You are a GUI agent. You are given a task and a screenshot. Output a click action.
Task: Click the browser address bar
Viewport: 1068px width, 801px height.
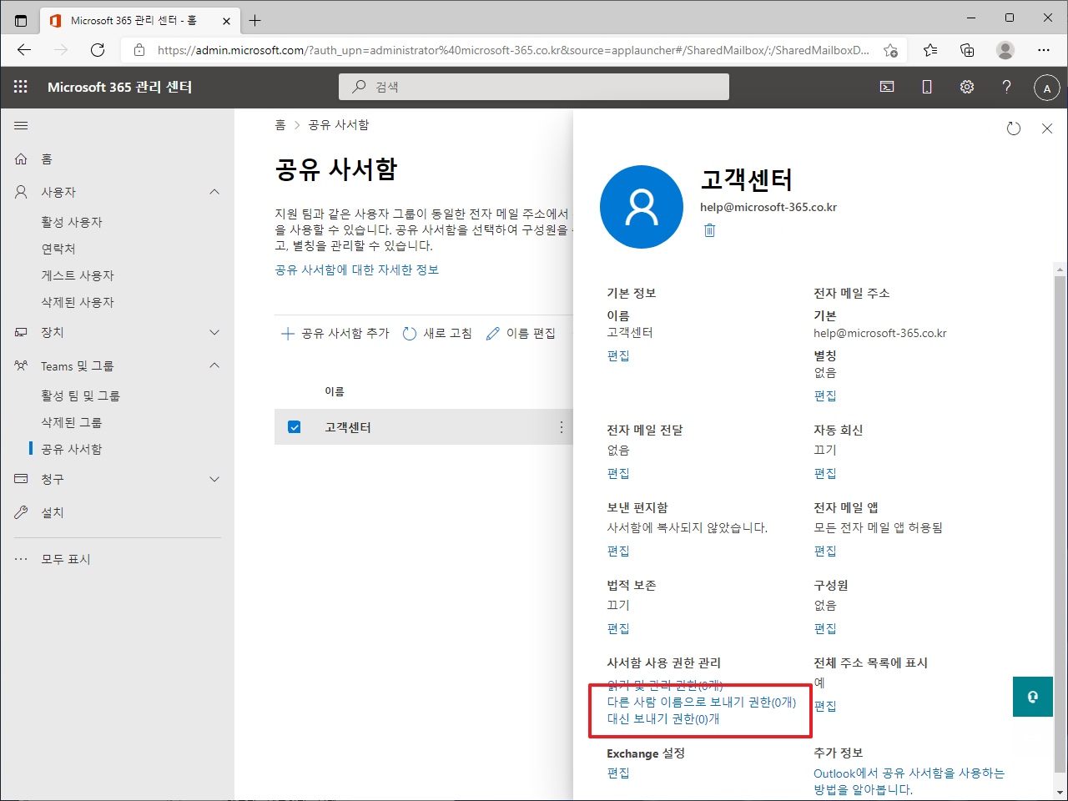pos(513,50)
